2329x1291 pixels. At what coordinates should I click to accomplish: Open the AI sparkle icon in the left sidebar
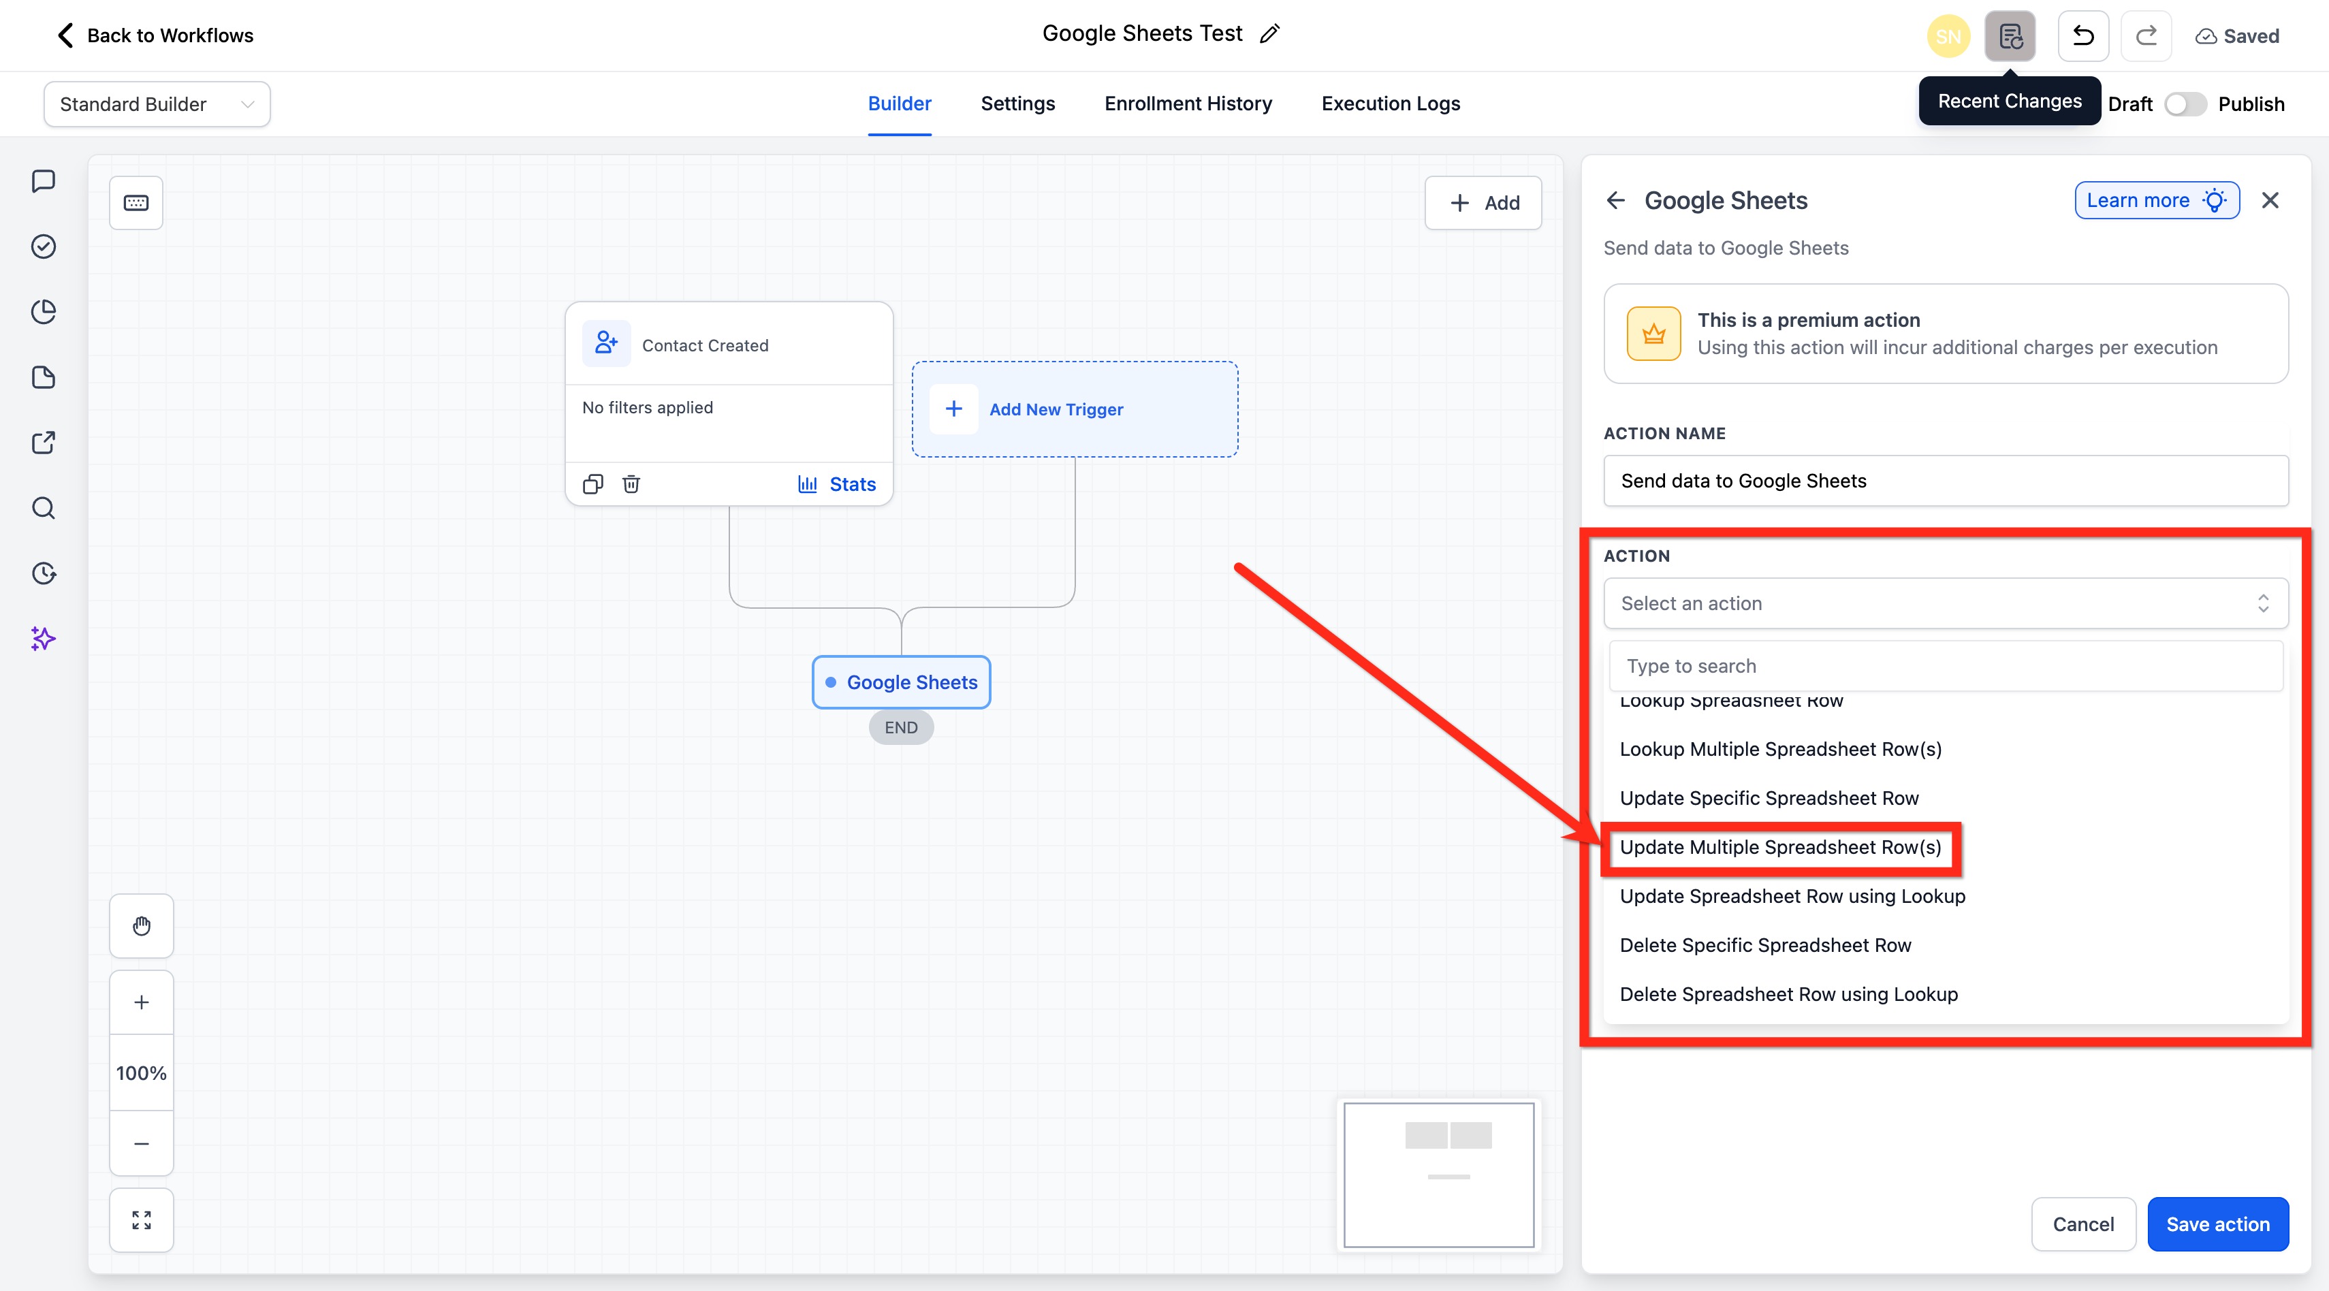(42, 638)
